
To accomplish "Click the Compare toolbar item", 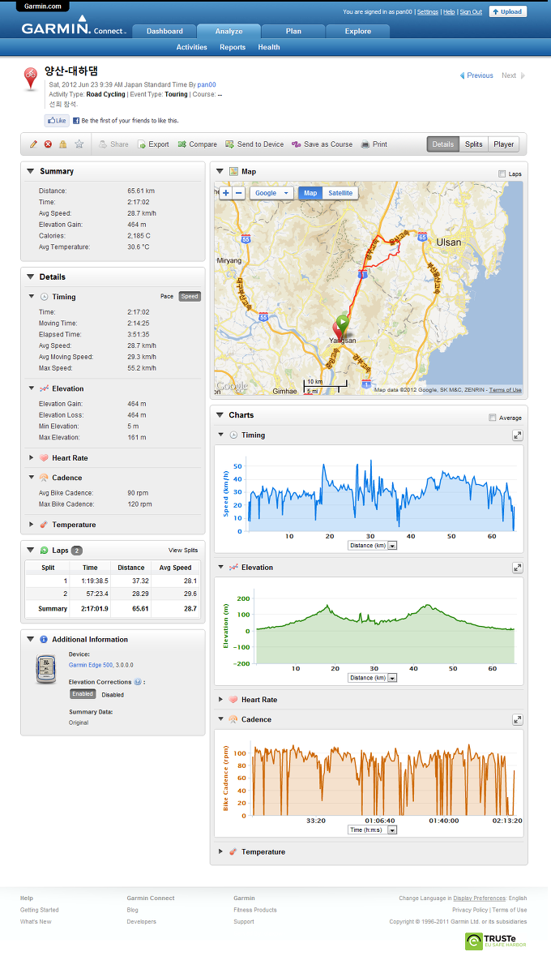I will tap(197, 144).
